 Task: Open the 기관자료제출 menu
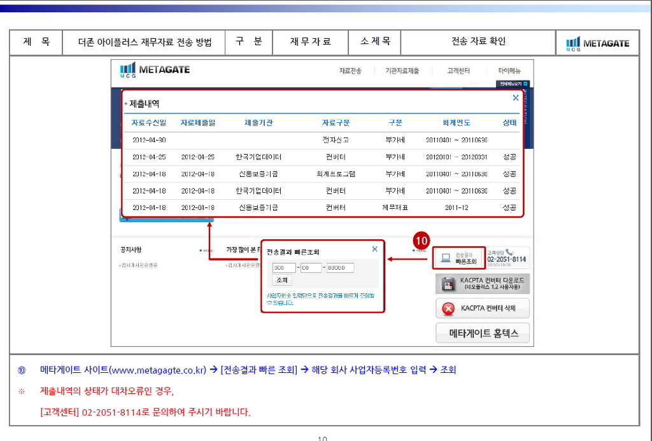(402, 71)
